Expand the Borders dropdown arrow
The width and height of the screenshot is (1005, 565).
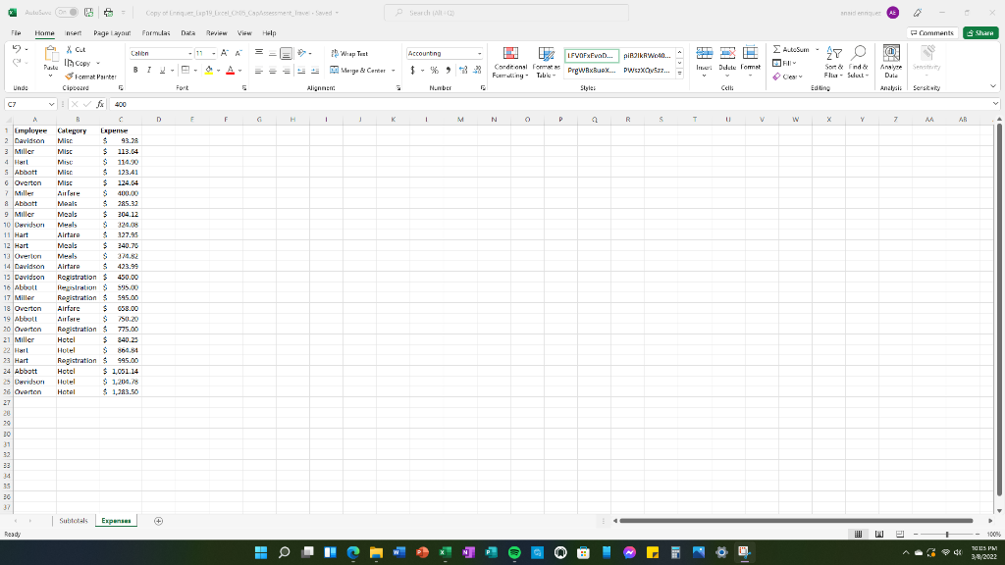195,71
